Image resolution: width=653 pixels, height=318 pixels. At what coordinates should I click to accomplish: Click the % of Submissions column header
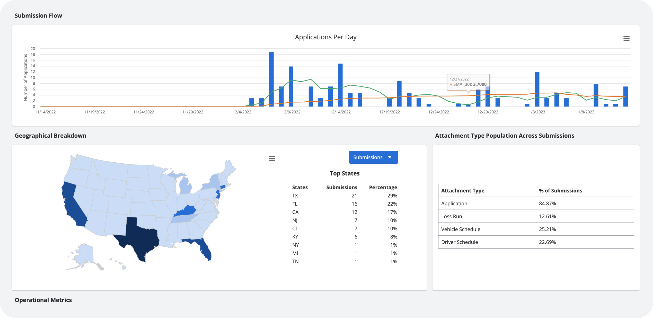(x=585, y=190)
